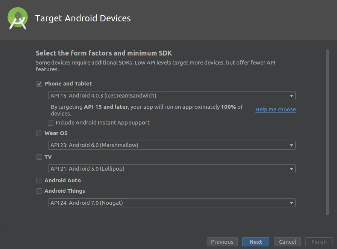Enable the Android Things checkbox
Viewport: 337px width, 249px height.
coord(39,191)
